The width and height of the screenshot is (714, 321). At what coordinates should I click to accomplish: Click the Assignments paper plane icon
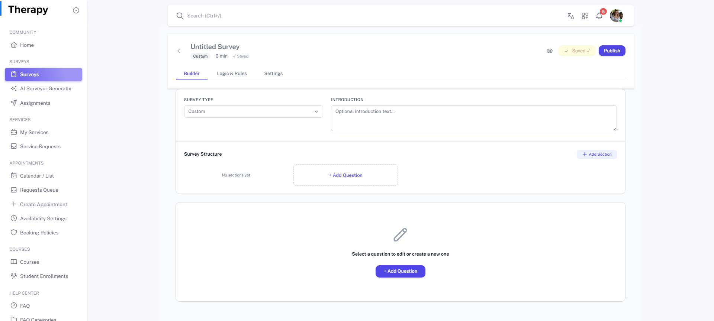tap(14, 103)
